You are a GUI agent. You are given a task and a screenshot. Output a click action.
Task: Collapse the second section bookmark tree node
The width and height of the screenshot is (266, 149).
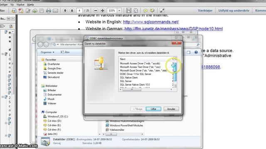pyautogui.click(x=3, y=97)
